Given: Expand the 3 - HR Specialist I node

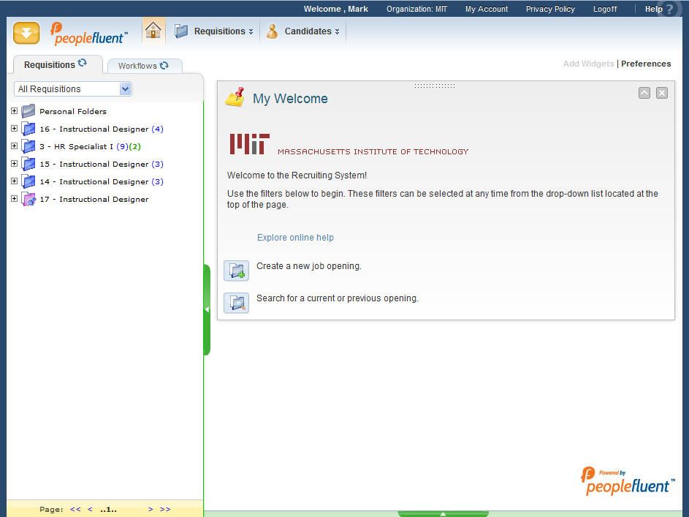Looking at the screenshot, I should pyautogui.click(x=14, y=146).
